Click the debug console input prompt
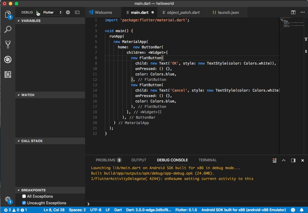This screenshot has width=308, height=213. (x=197, y=204)
